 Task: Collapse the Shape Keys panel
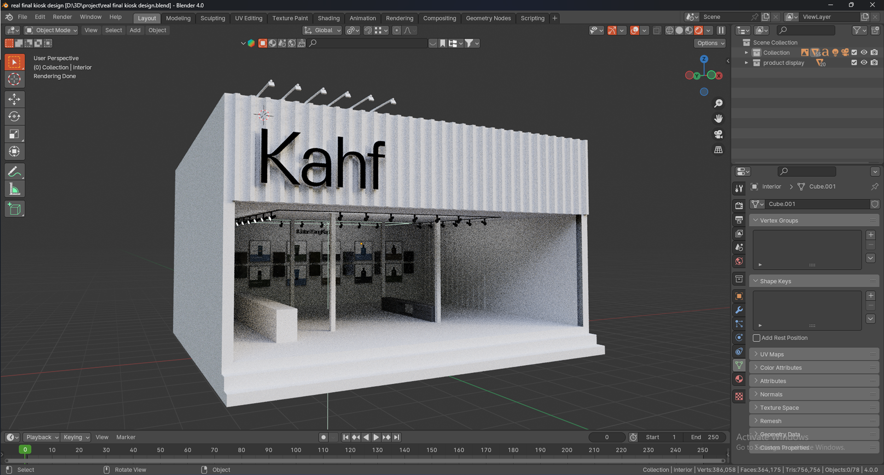tap(814, 281)
